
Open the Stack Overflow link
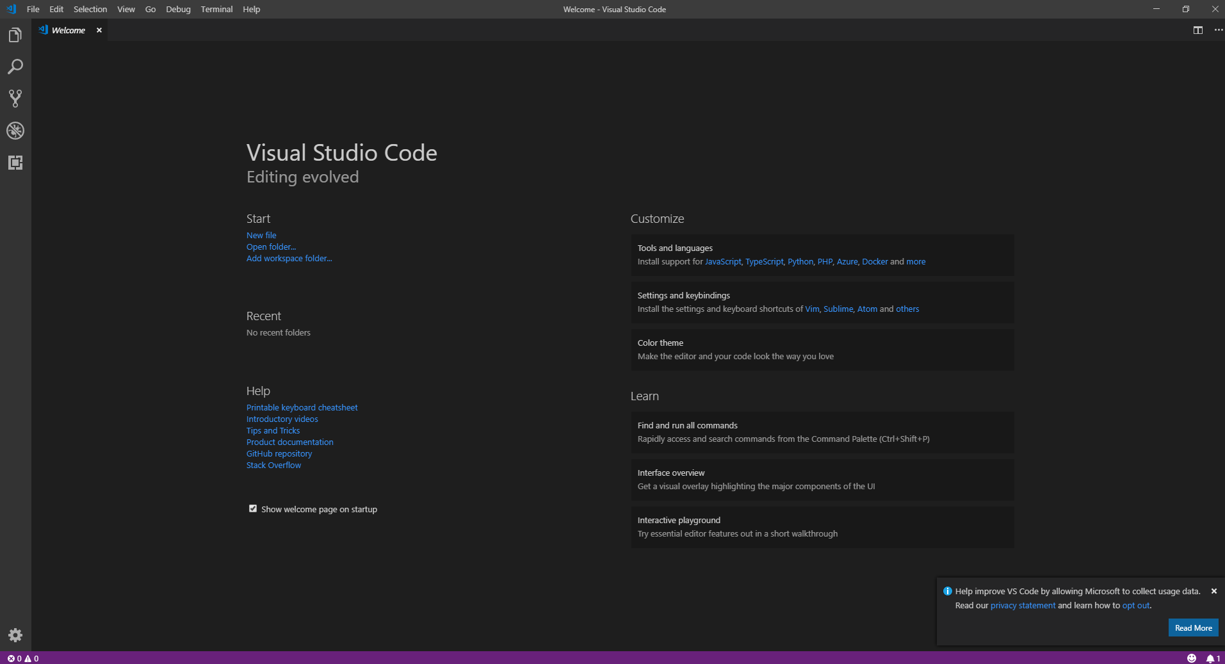pyautogui.click(x=274, y=465)
